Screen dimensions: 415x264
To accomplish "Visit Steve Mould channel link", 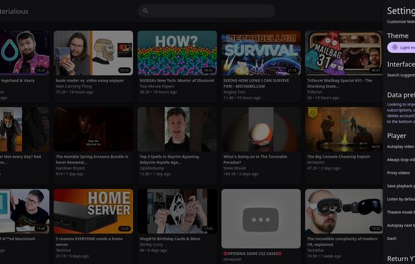I will [x=234, y=168].
